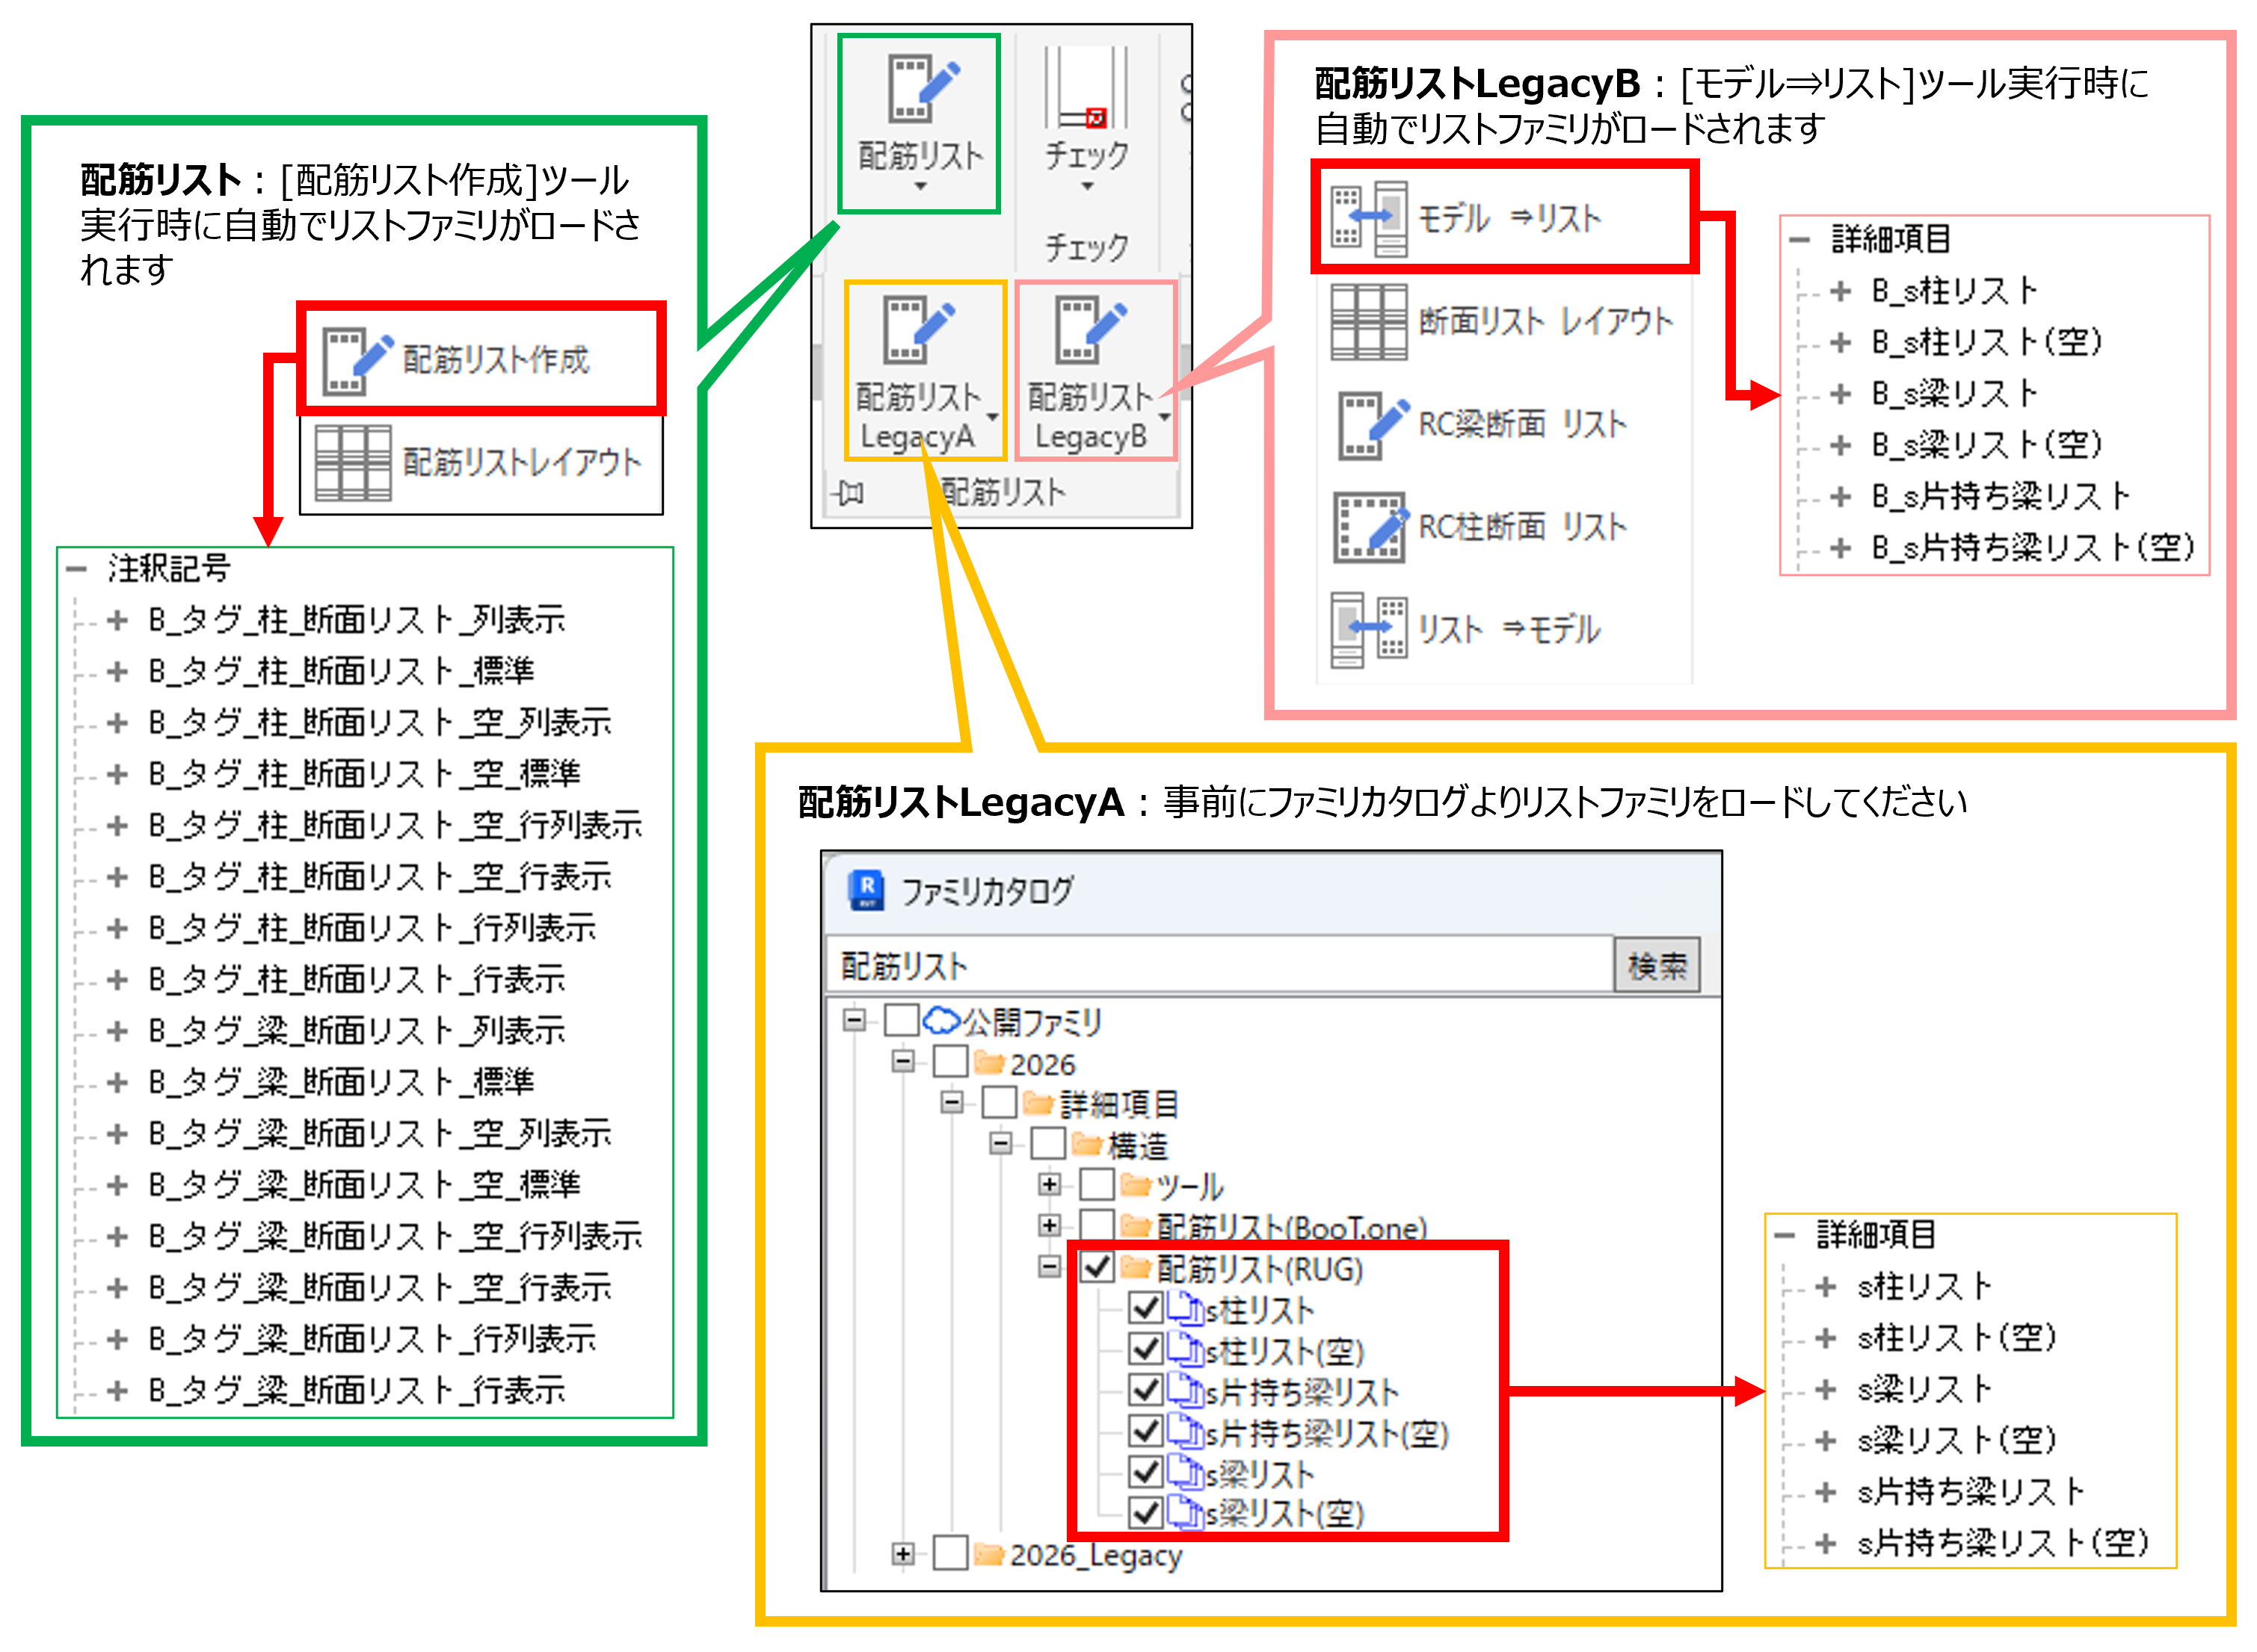Screen dimensions: 2257x1652
Task: Select B_s梁リスト in 詳細項目
Action: tap(1954, 393)
